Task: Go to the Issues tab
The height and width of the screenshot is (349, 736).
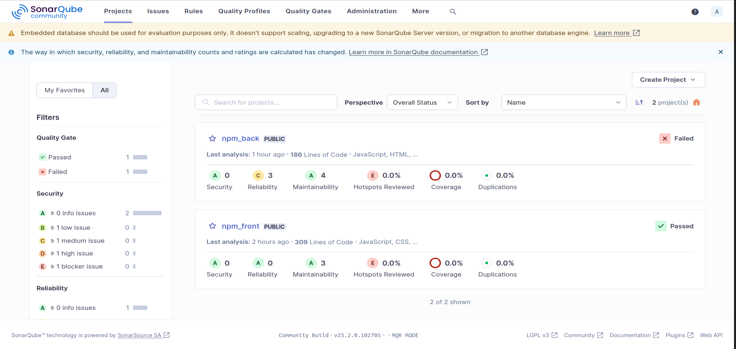Action: tap(158, 11)
